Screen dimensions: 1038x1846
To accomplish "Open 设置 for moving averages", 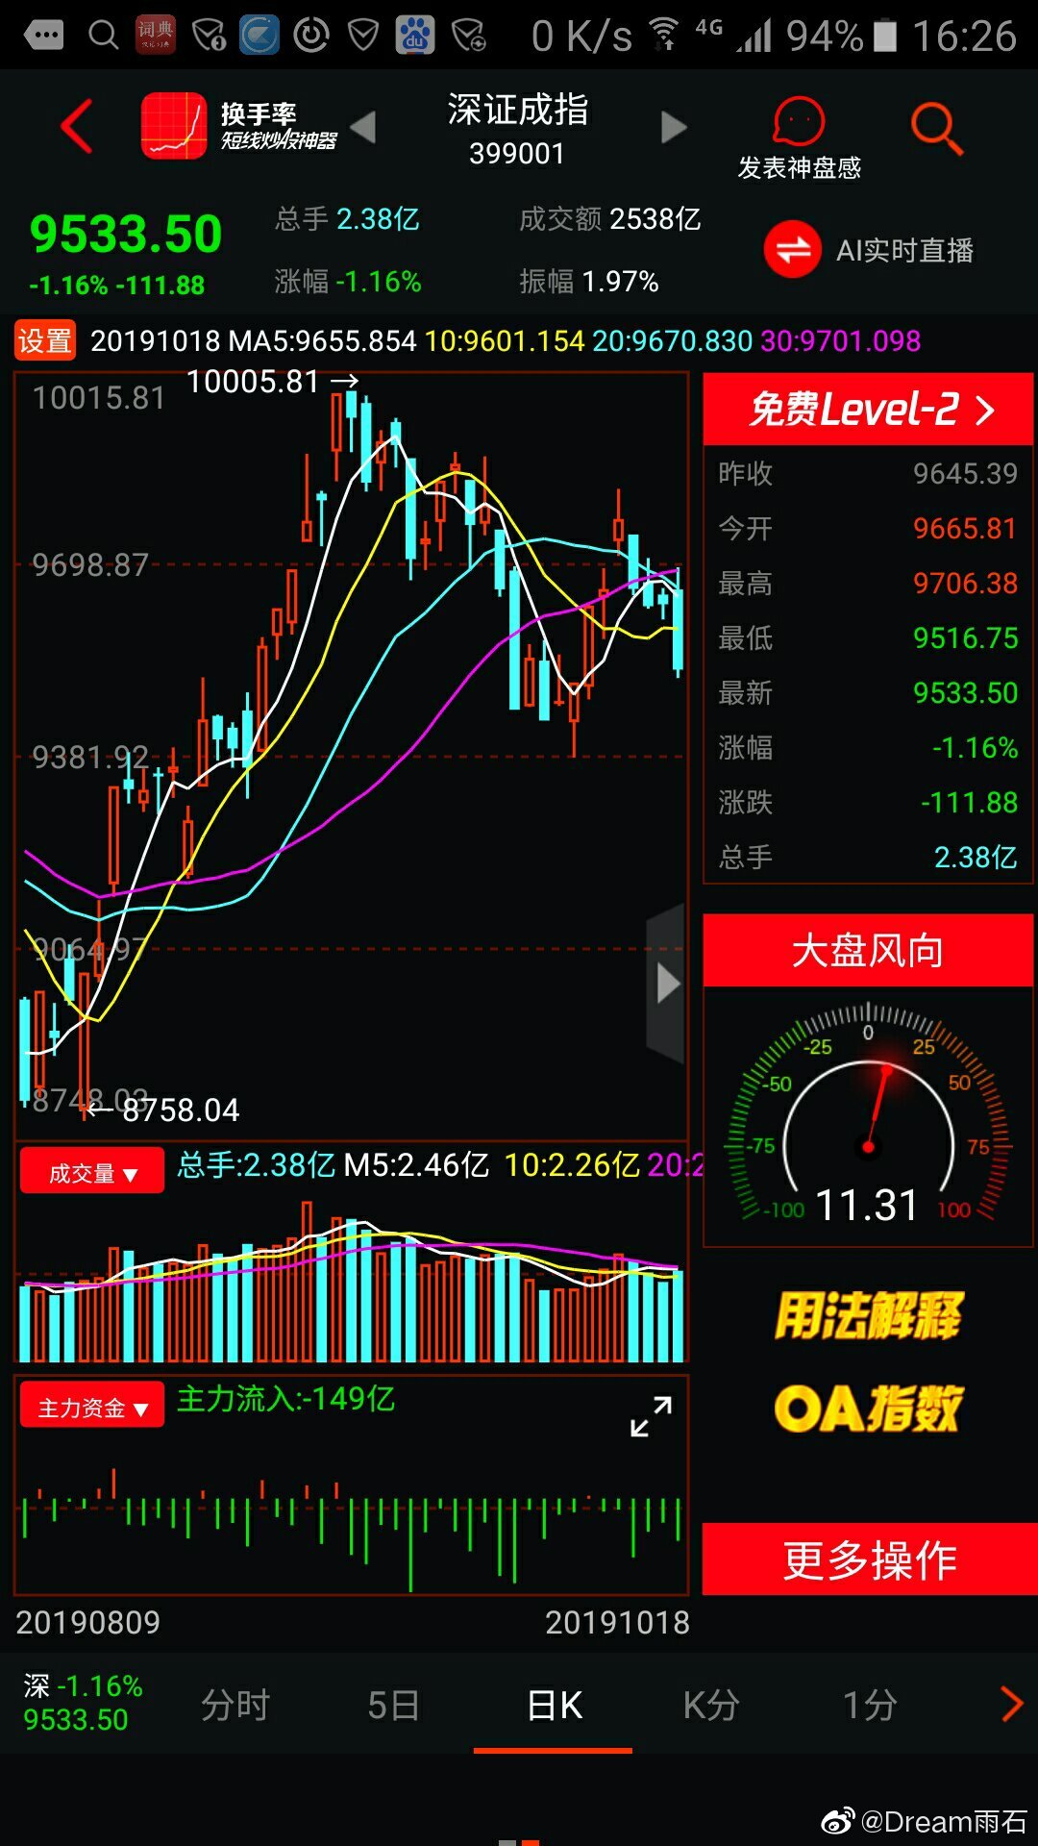I will click(44, 340).
